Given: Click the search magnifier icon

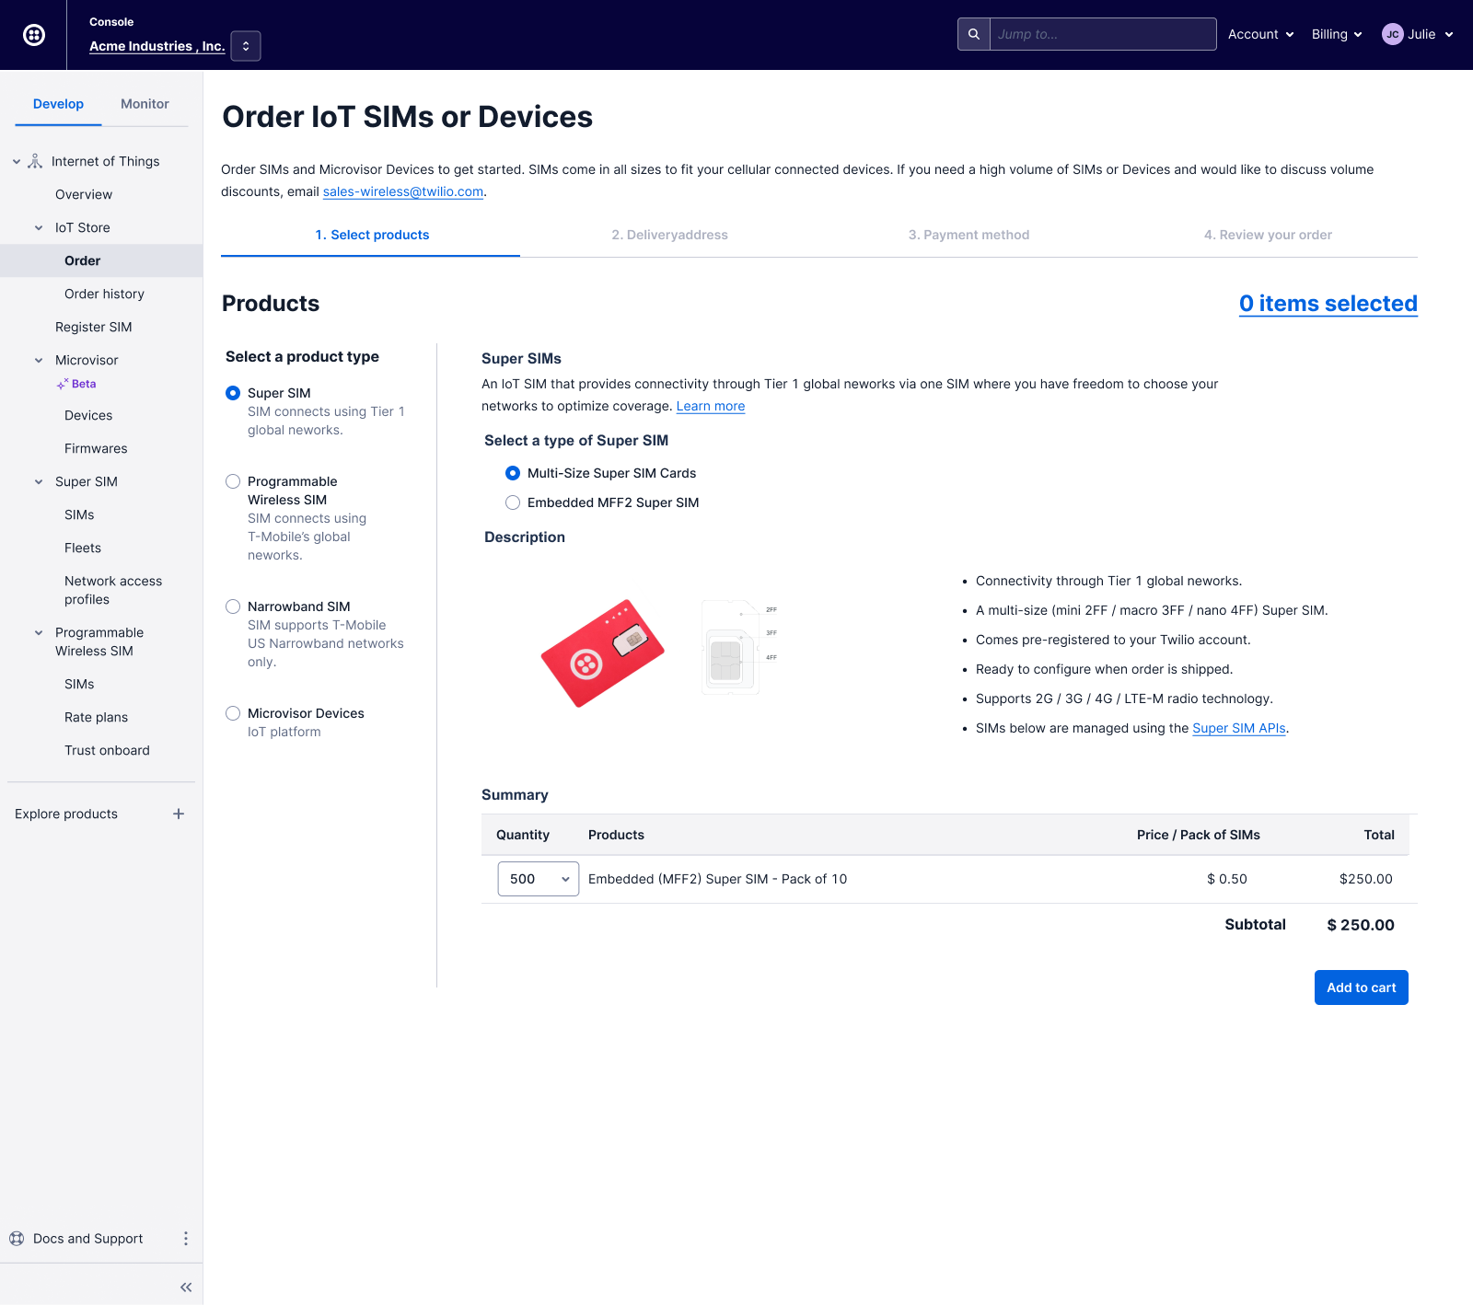Looking at the screenshot, I should [x=974, y=34].
